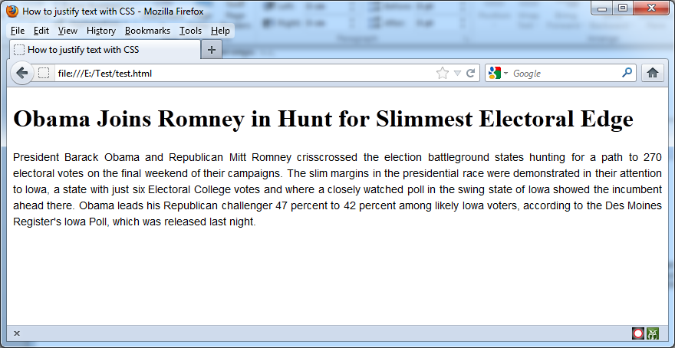Open the Tools menu

coord(190,31)
